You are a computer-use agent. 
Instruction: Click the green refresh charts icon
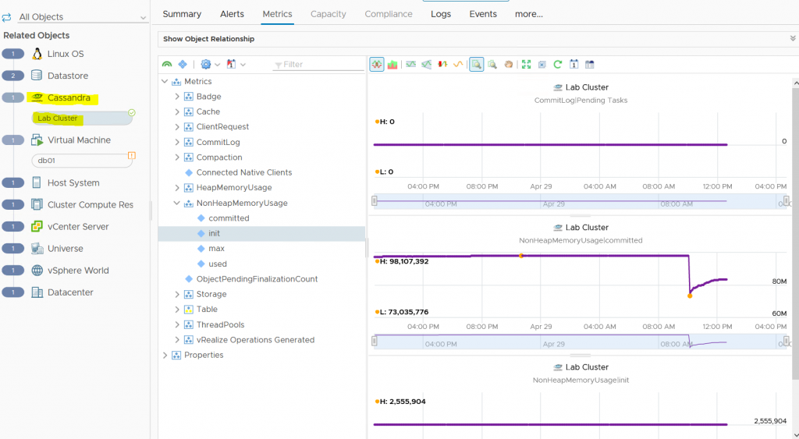557,65
